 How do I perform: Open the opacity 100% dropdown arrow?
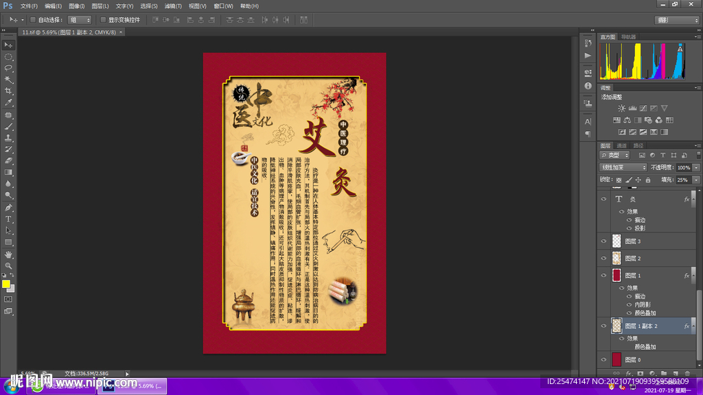point(696,167)
